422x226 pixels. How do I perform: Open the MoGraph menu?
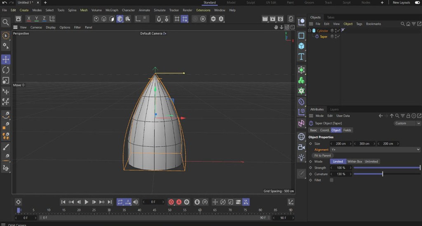(x=112, y=10)
